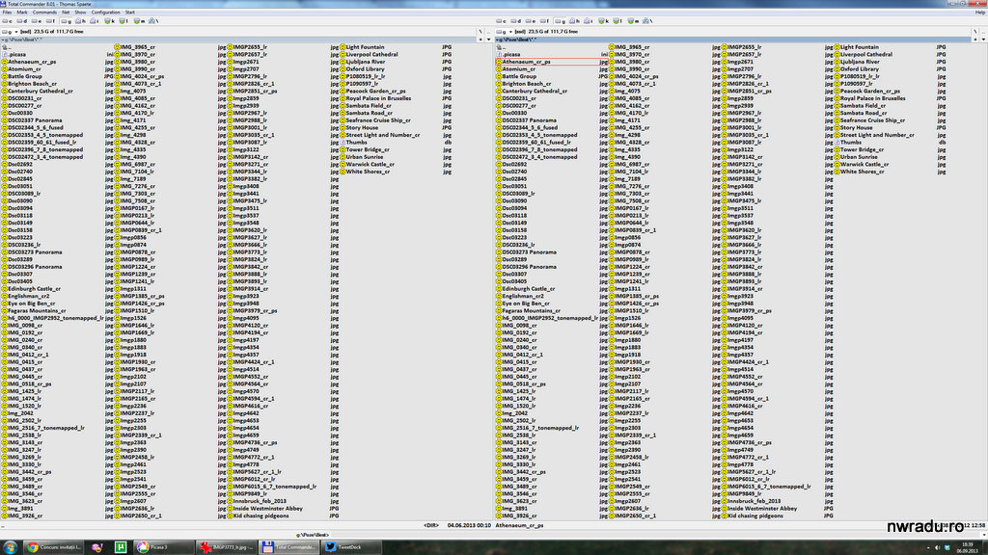Go to root directory in left panel
The height and width of the screenshot is (555, 988).
[x=480, y=32]
